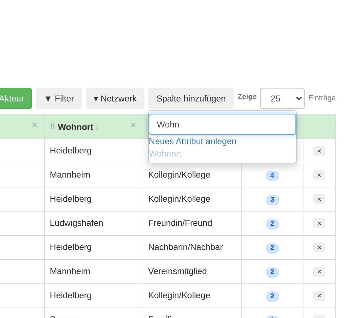Remove the column left of Wohnort
Viewport: 344px width, 318px height.
[x=35, y=125]
